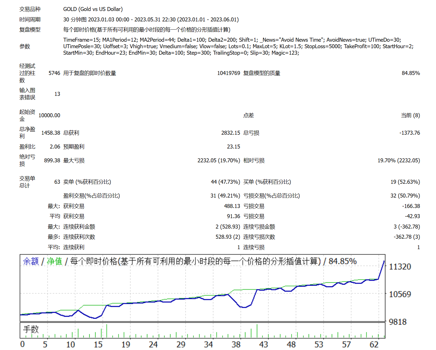Select the 84.85% modelling quality table value
436x350 pixels.
(x=410, y=73)
